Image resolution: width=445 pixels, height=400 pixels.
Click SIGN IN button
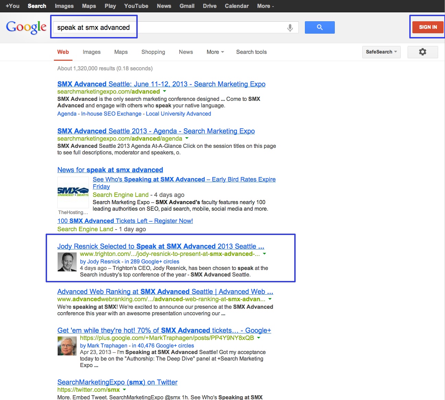[428, 27]
